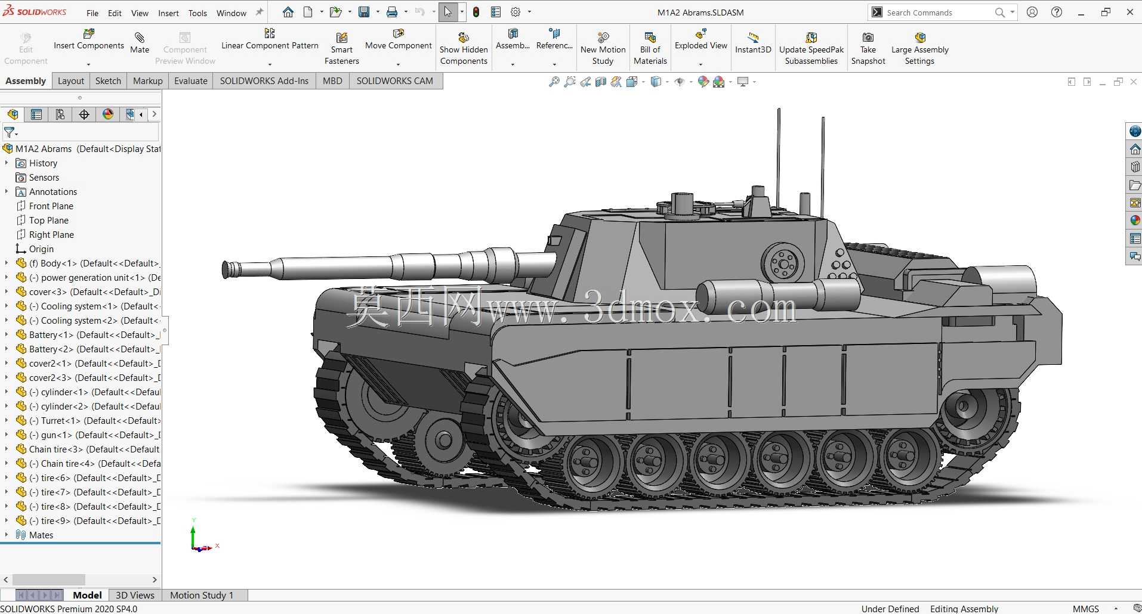Screen dimensions: 1142x614
Task: Click the Options gear icon
Action: [516, 12]
